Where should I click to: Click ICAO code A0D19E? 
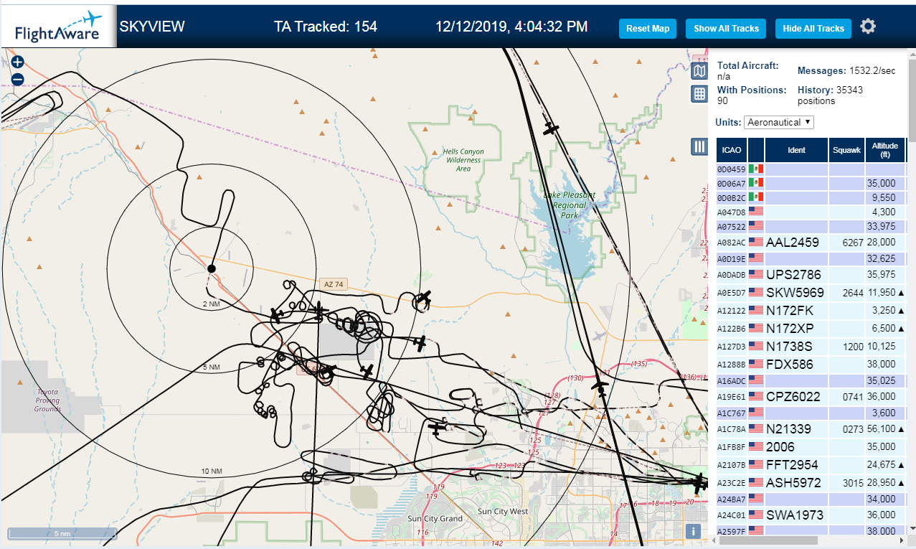pyautogui.click(x=732, y=258)
